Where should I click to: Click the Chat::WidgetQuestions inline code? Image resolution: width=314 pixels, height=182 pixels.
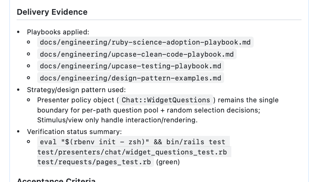click(166, 100)
